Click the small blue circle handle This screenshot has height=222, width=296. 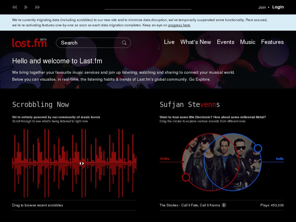[258, 148]
